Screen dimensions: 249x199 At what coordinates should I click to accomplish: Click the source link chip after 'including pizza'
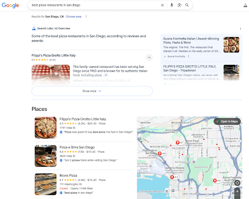pyautogui.click(x=106, y=75)
